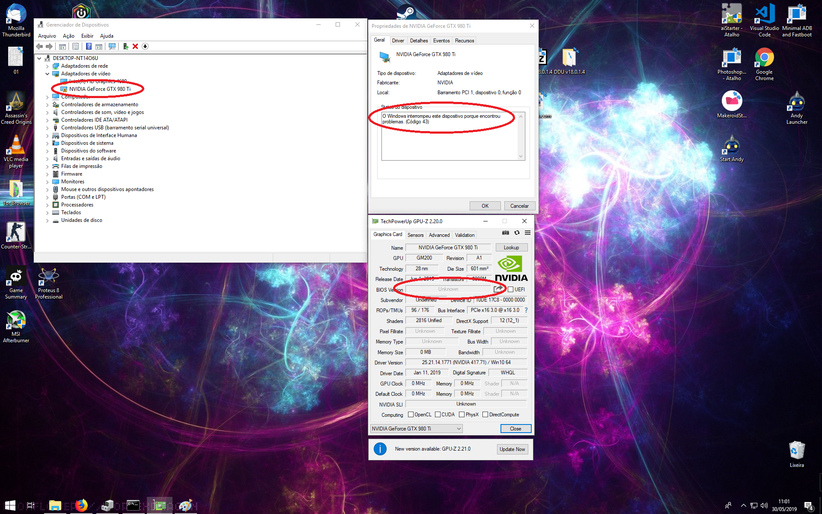Switch to the Recursos tab
The width and height of the screenshot is (822, 514).
pos(465,41)
